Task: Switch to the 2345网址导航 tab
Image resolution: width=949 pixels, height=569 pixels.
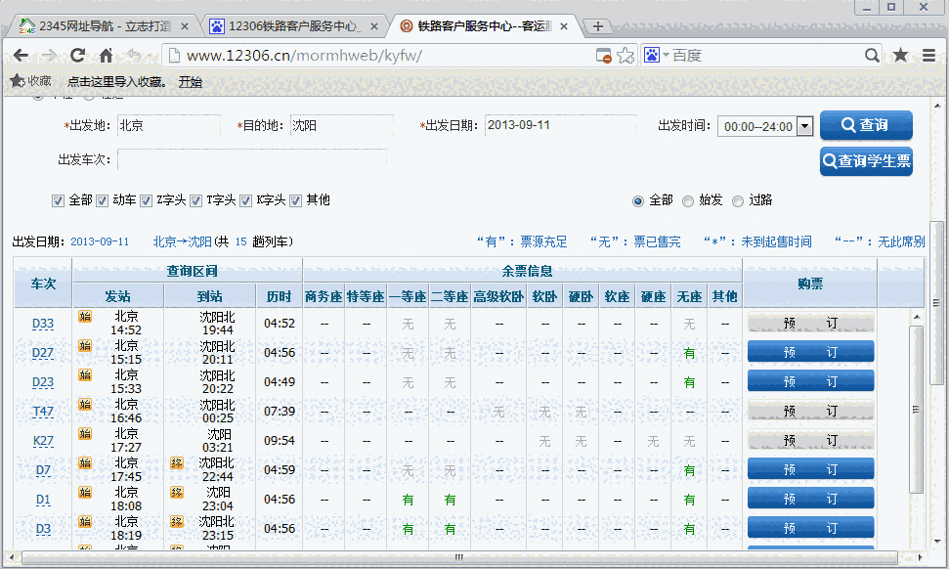Action: click(x=98, y=26)
